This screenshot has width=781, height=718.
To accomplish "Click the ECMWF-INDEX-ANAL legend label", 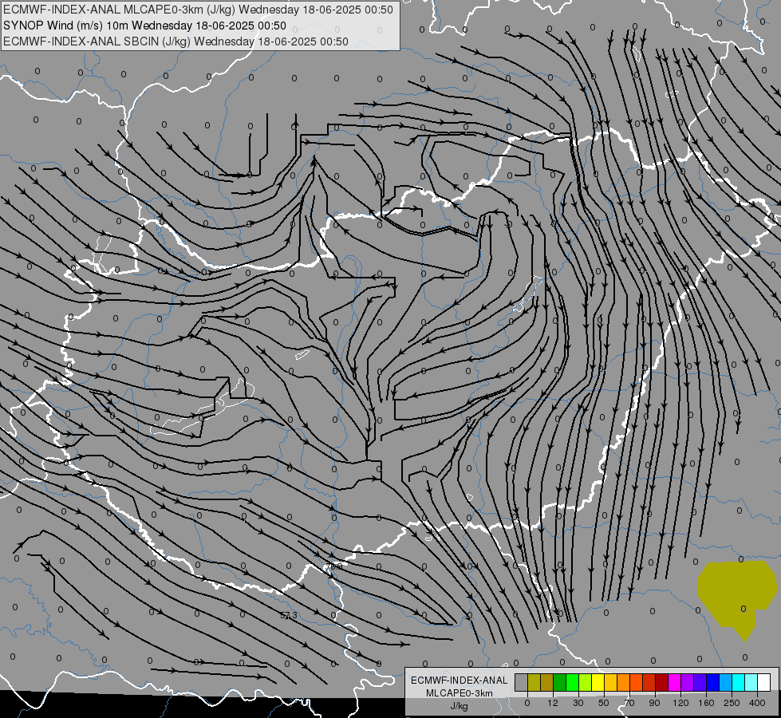I will click(460, 681).
